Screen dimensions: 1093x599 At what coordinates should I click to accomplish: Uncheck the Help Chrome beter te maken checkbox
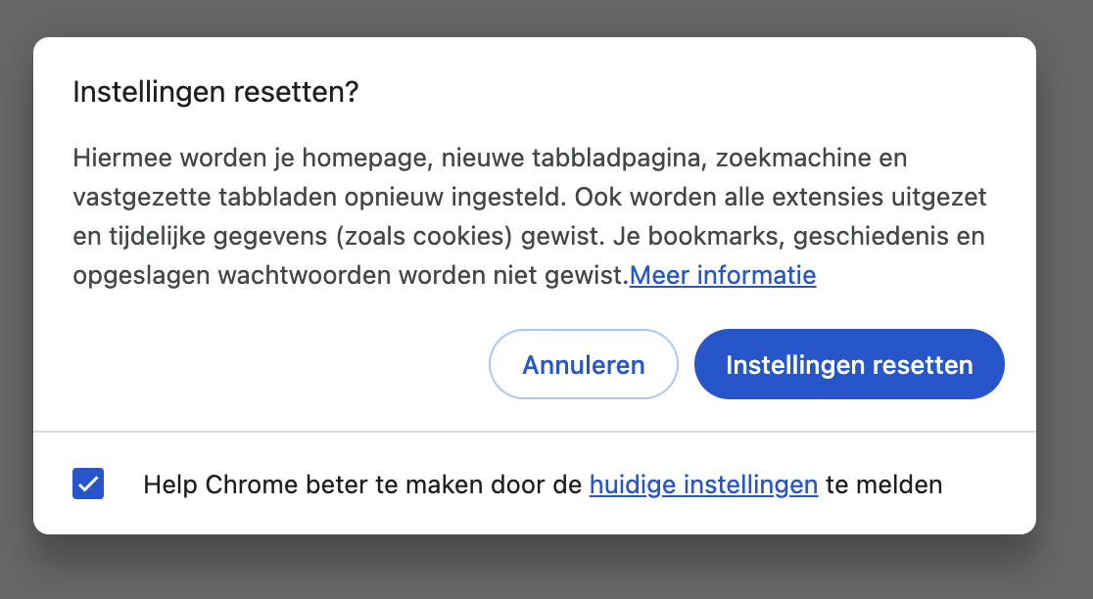coord(87,484)
